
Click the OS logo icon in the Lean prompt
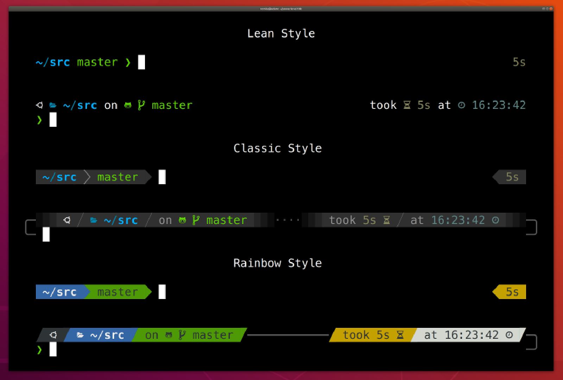point(39,105)
